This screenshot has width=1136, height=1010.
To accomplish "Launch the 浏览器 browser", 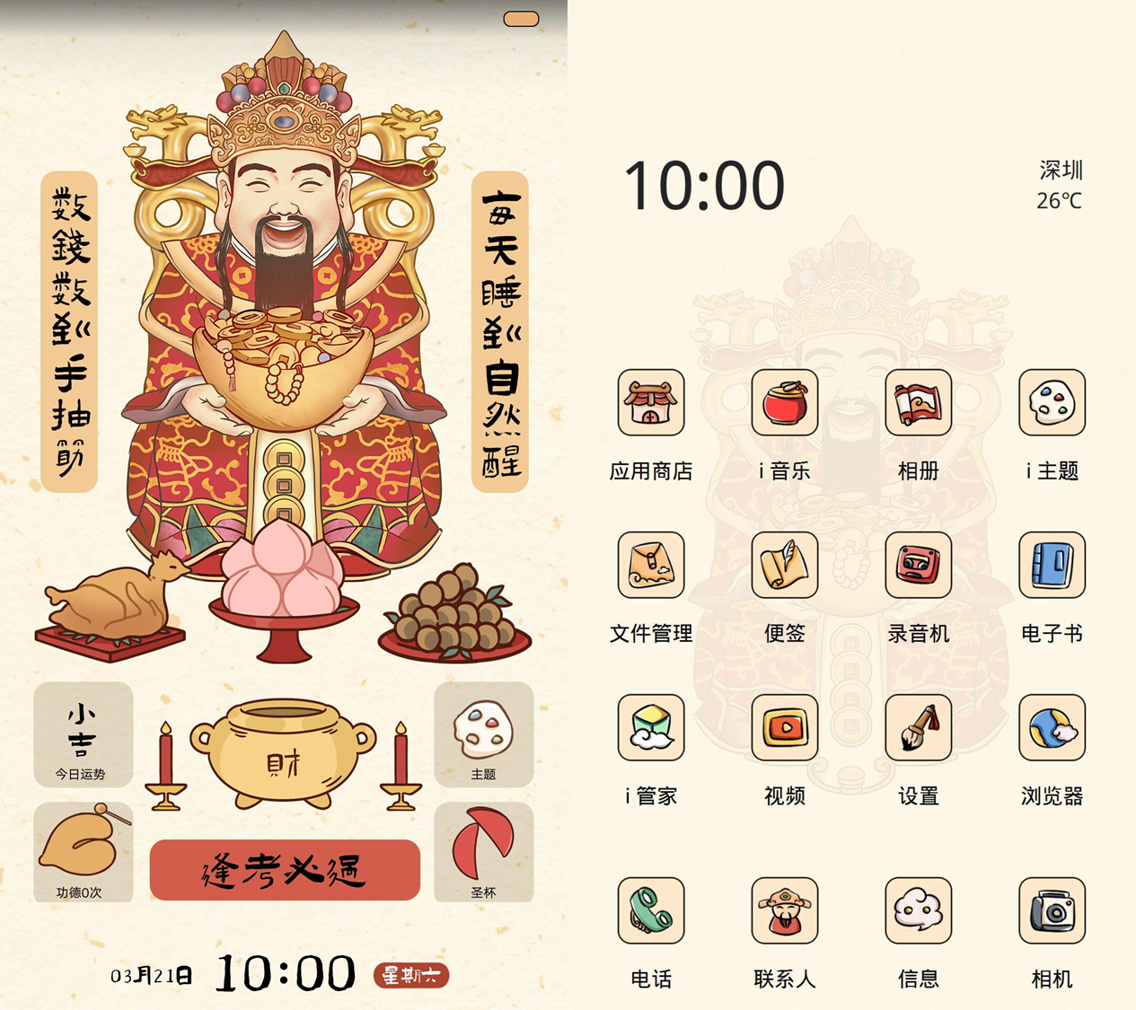I will [1052, 727].
